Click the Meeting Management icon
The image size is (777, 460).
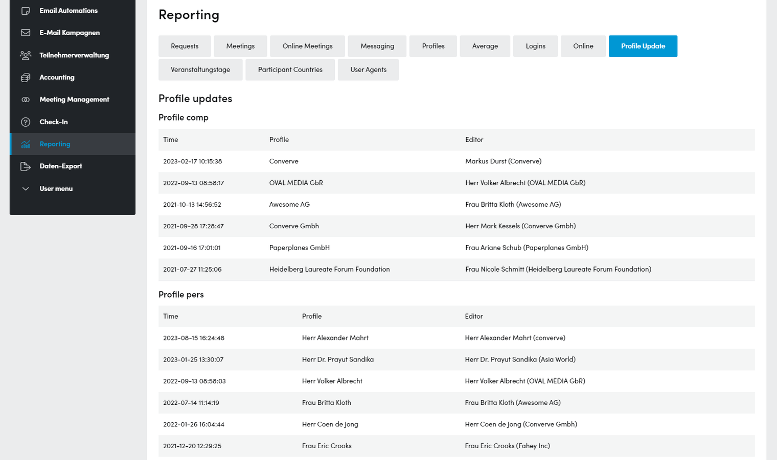coord(26,100)
